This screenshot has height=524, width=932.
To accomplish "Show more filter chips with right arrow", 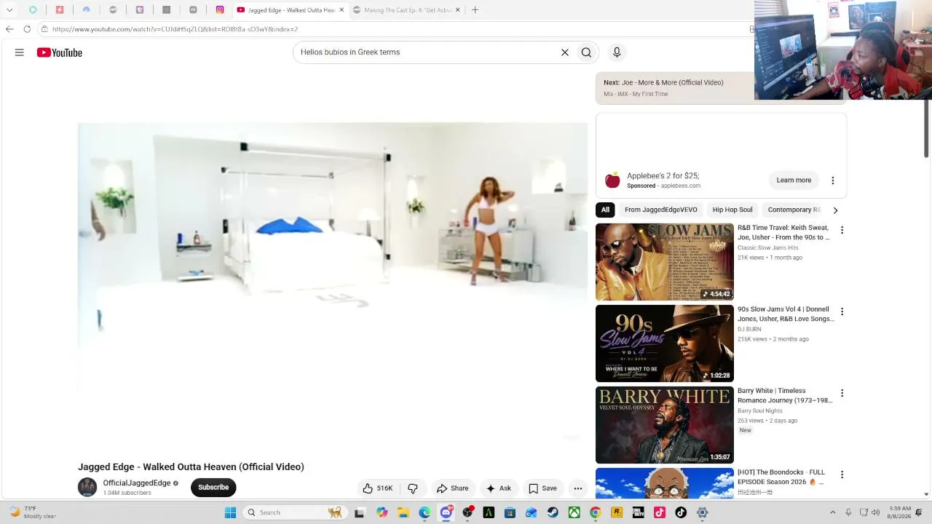I will point(835,210).
